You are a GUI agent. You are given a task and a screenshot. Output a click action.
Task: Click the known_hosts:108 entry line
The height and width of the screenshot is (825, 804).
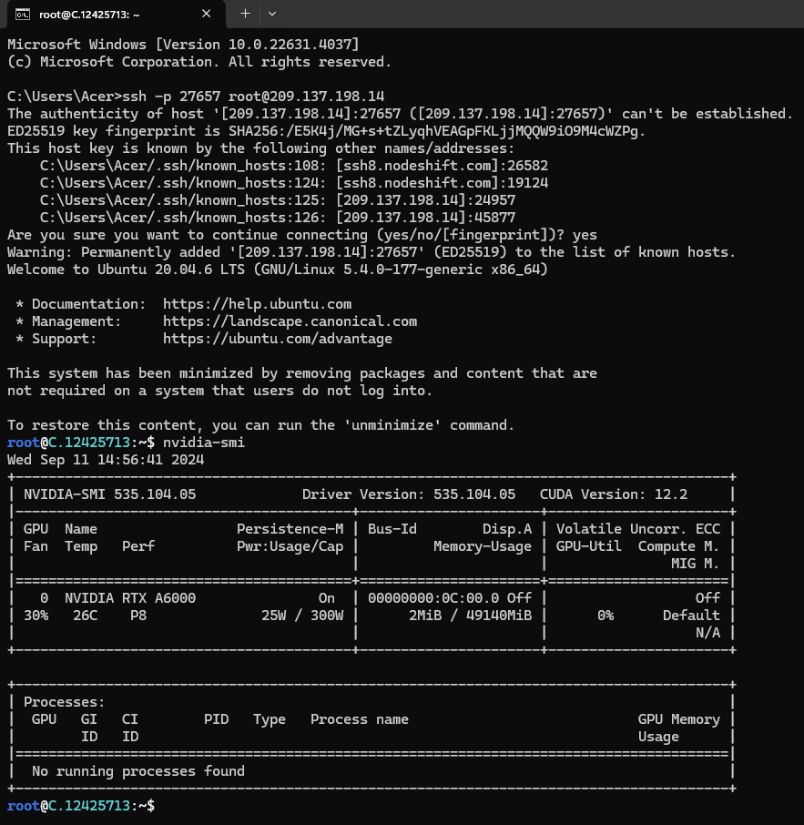click(294, 166)
